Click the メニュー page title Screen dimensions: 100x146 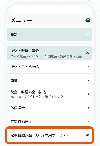(x=21, y=20)
